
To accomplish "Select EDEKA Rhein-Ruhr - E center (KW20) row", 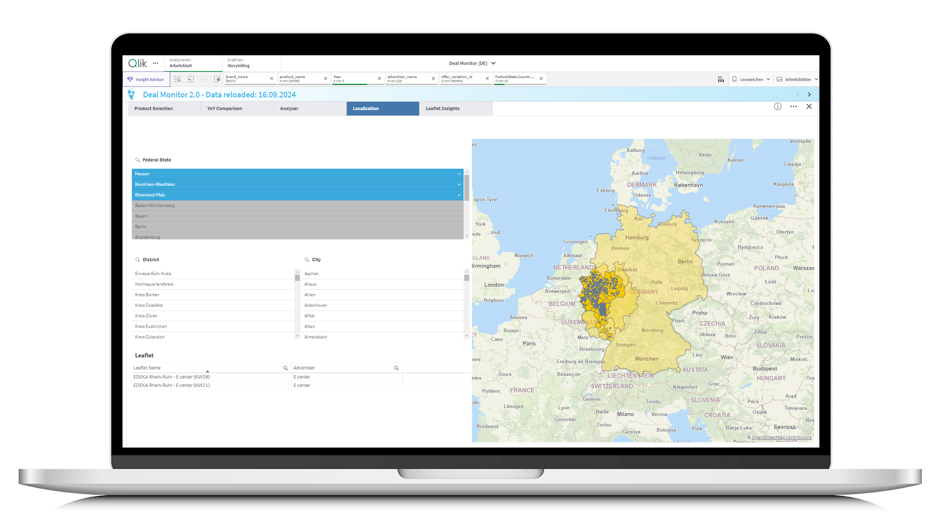I will click(301, 377).
